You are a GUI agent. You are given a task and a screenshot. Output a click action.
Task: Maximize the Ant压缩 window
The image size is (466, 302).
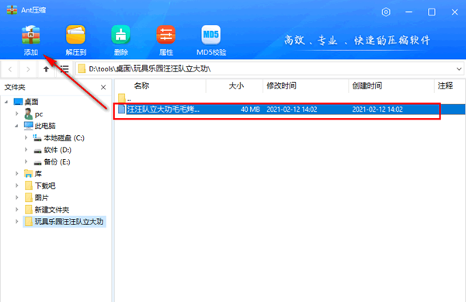point(432,12)
